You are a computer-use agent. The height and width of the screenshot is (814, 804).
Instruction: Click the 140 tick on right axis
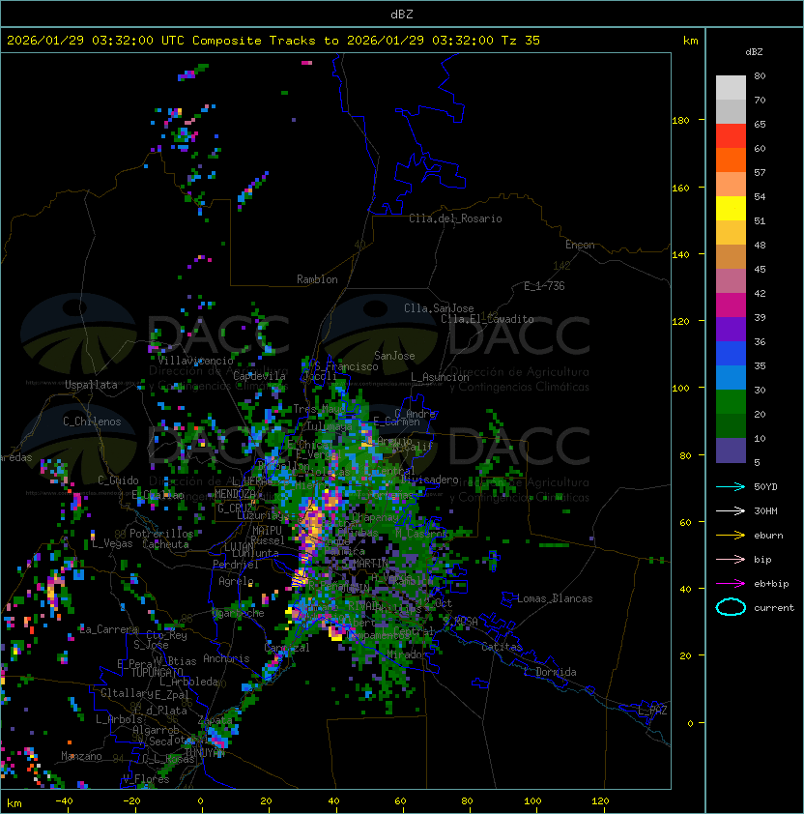pyautogui.click(x=680, y=255)
